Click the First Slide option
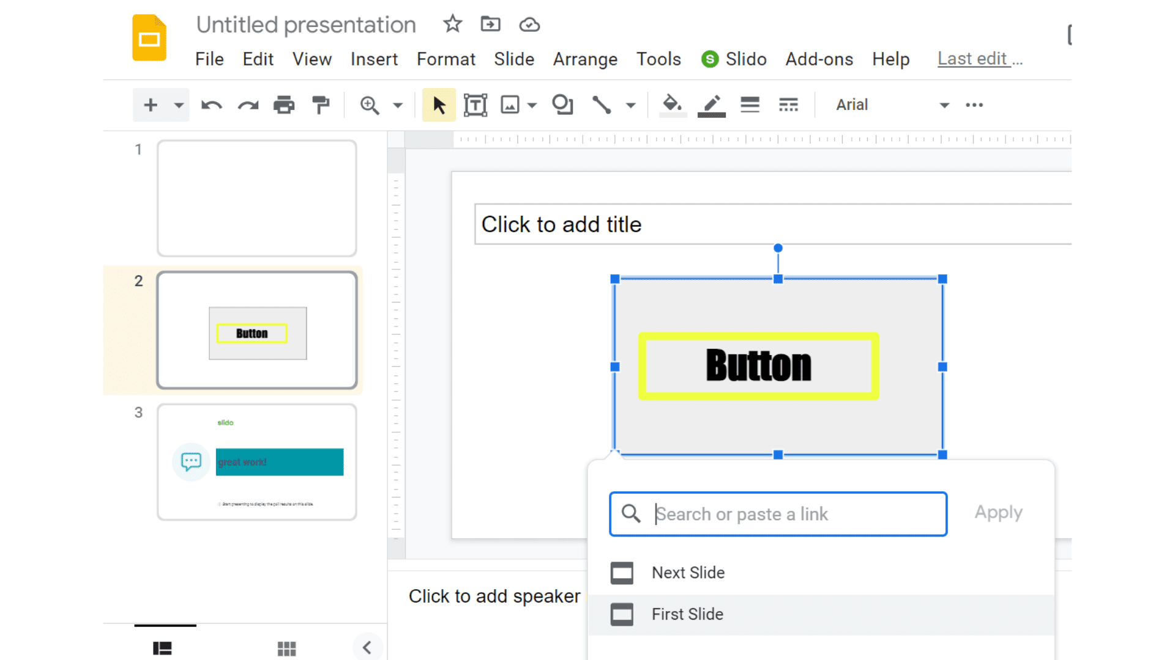1175x660 pixels. 687,614
